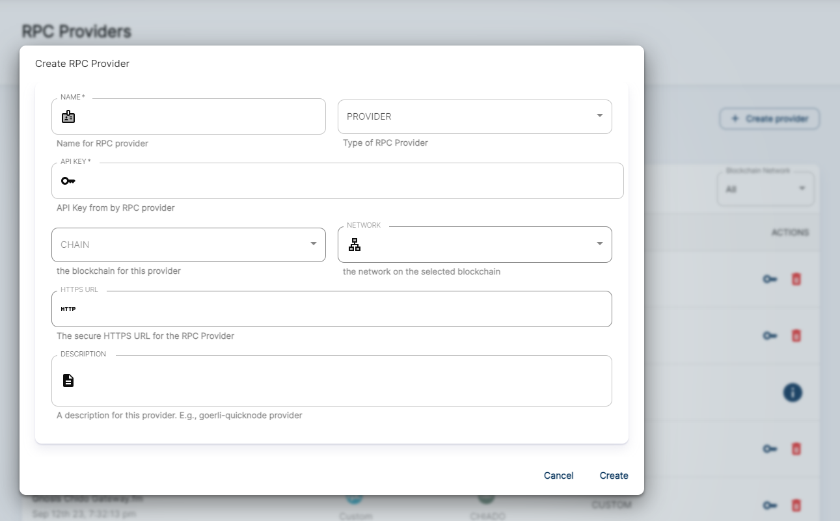Click the plus icon on Create provider button
Image resolution: width=840 pixels, height=521 pixels.
point(735,119)
